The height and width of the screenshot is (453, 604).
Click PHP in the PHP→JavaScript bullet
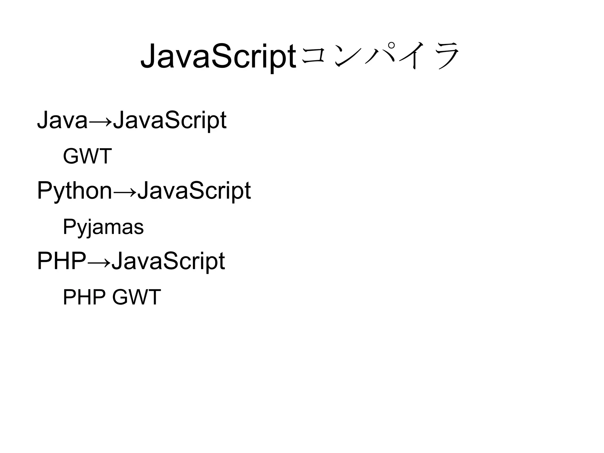click(62, 261)
